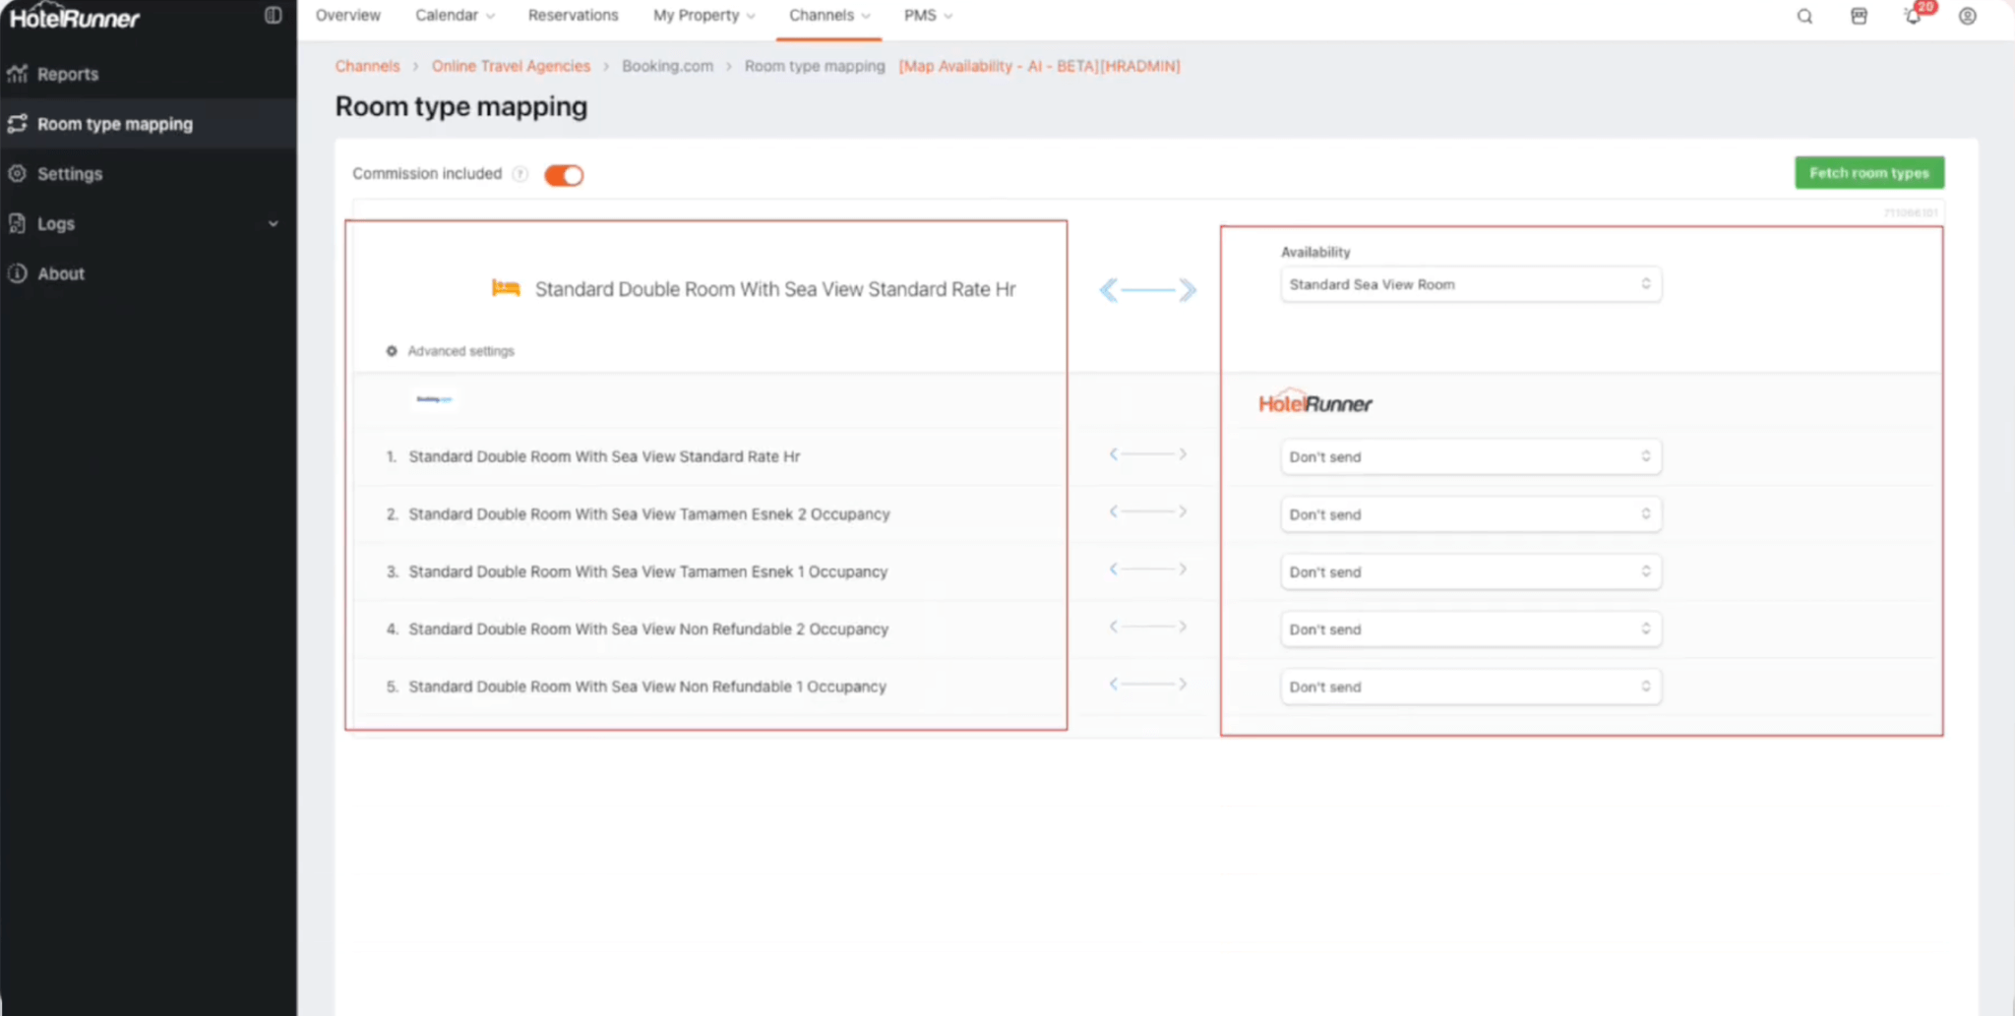This screenshot has width=2015, height=1016.
Task: Click the search magnifier icon
Action: [x=1804, y=17]
